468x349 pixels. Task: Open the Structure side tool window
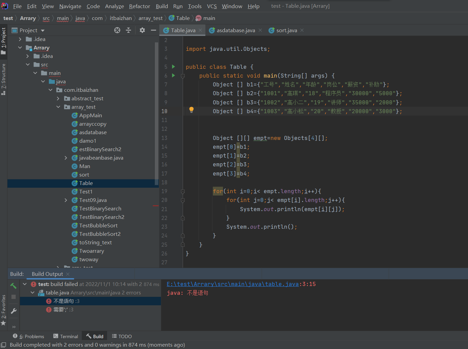click(3, 79)
